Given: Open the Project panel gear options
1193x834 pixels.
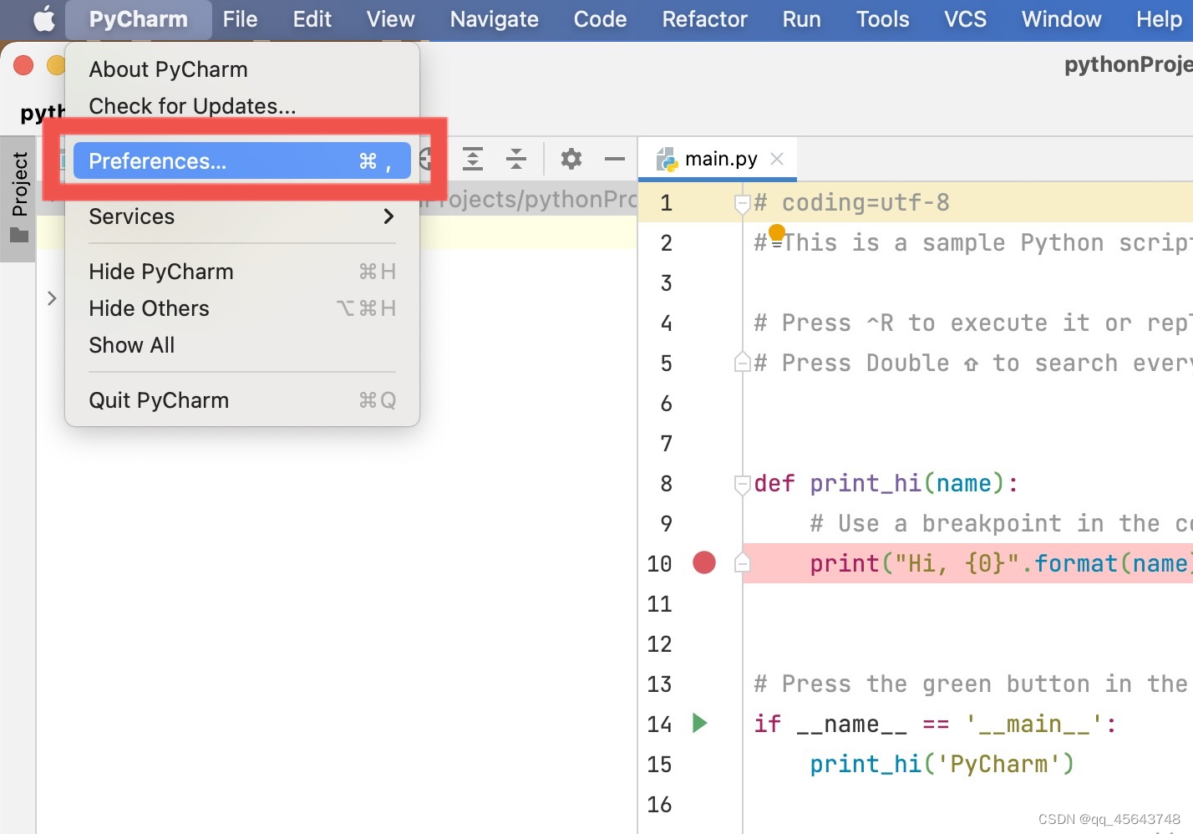Looking at the screenshot, I should 571,159.
